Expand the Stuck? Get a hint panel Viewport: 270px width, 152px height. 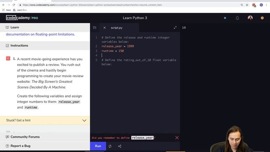pyautogui.click(x=45, y=120)
